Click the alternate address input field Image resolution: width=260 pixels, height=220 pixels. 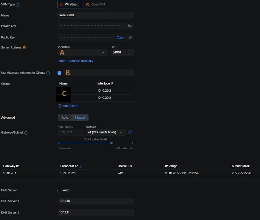99,73
